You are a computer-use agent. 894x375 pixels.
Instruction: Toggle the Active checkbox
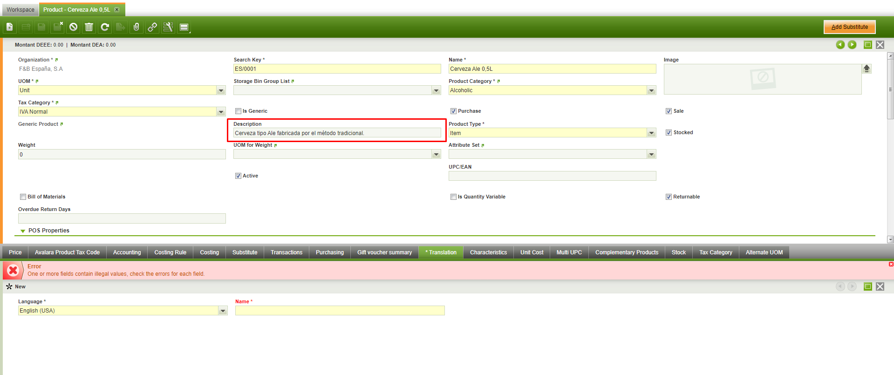pyautogui.click(x=238, y=176)
